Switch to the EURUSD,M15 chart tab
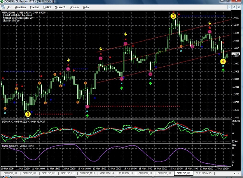Viewport: 243px width, 178px height. [203, 173]
